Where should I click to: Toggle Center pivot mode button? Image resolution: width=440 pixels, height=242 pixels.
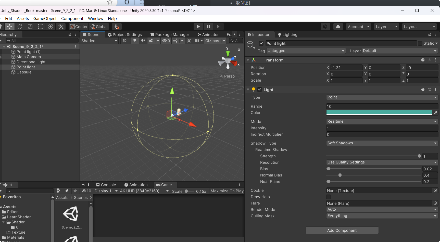pyautogui.click(x=79, y=27)
